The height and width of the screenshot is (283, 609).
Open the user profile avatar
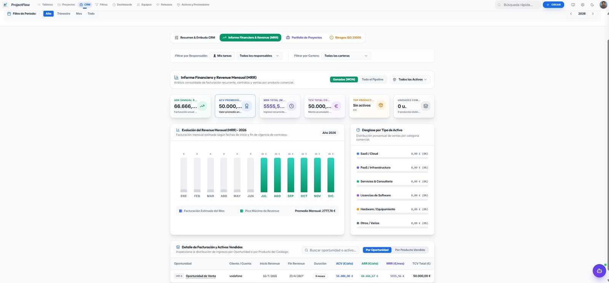[x=603, y=5]
